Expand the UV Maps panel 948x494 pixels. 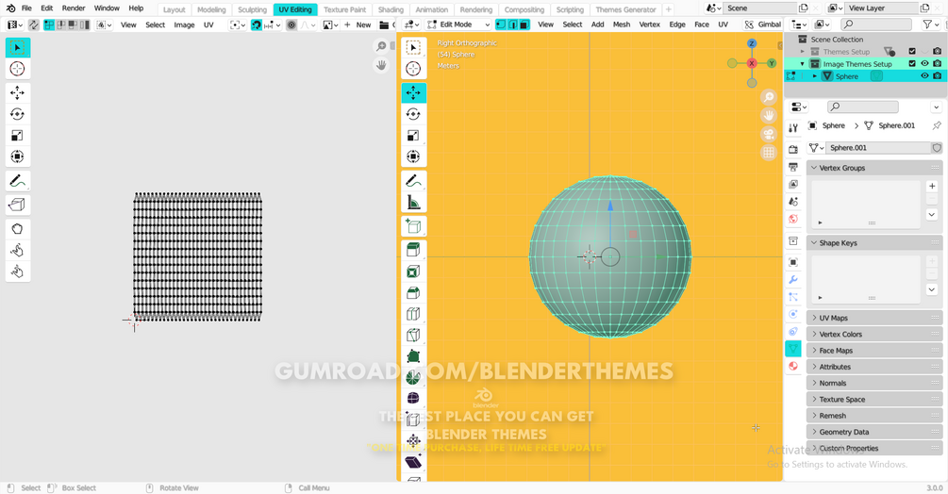874,318
